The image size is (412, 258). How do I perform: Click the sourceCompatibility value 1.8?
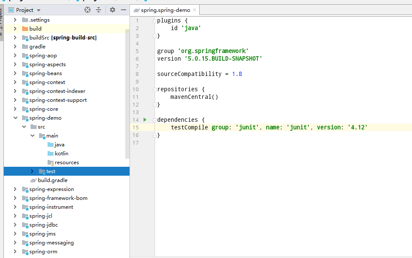point(237,74)
